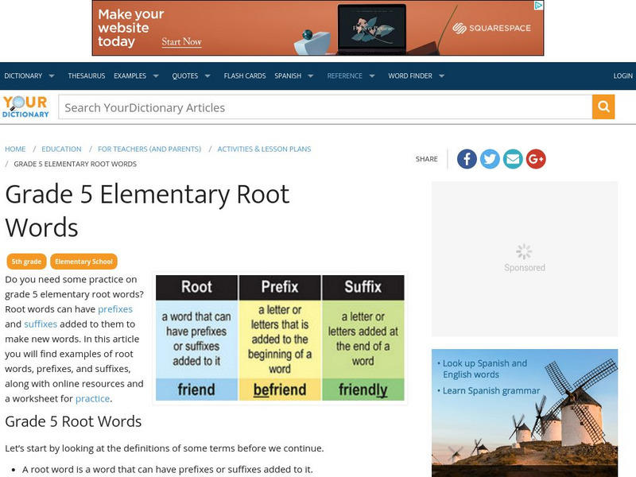636x477 pixels.
Task: Expand the Word Finder dropdown arrow
Action: click(442, 76)
